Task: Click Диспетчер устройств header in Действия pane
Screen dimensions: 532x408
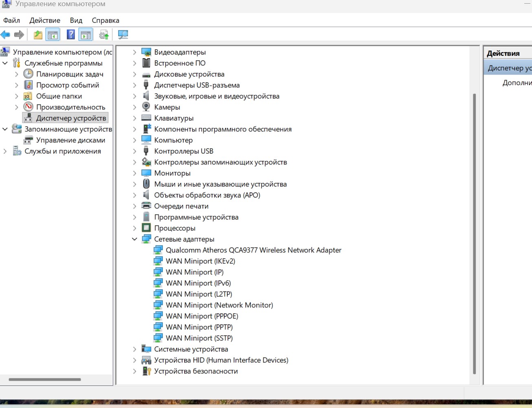Action: click(509, 68)
